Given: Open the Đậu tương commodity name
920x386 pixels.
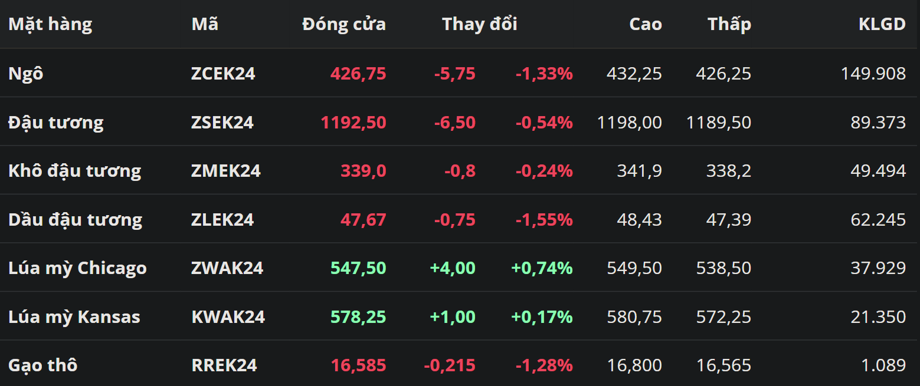Looking at the screenshot, I should (55, 123).
